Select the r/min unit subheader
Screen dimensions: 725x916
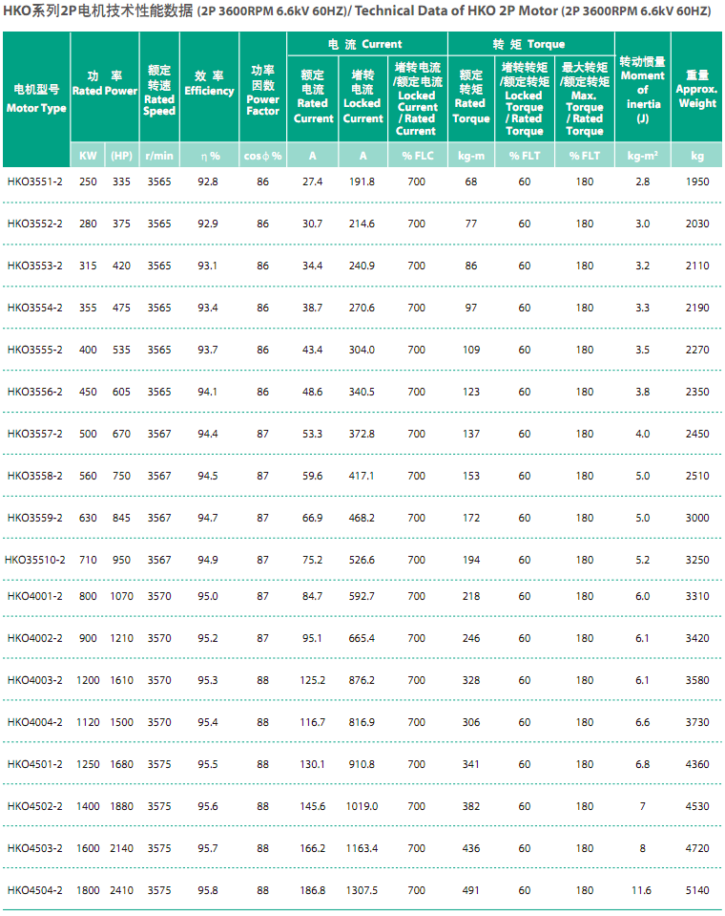pyautogui.click(x=159, y=156)
